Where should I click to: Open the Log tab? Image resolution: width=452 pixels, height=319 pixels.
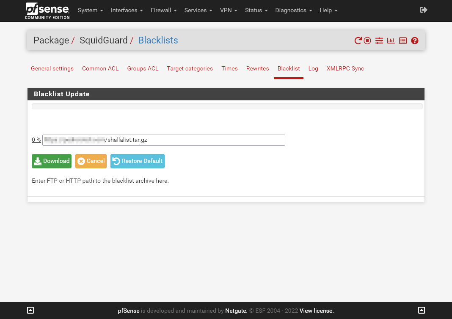click(x=313, y=68)
